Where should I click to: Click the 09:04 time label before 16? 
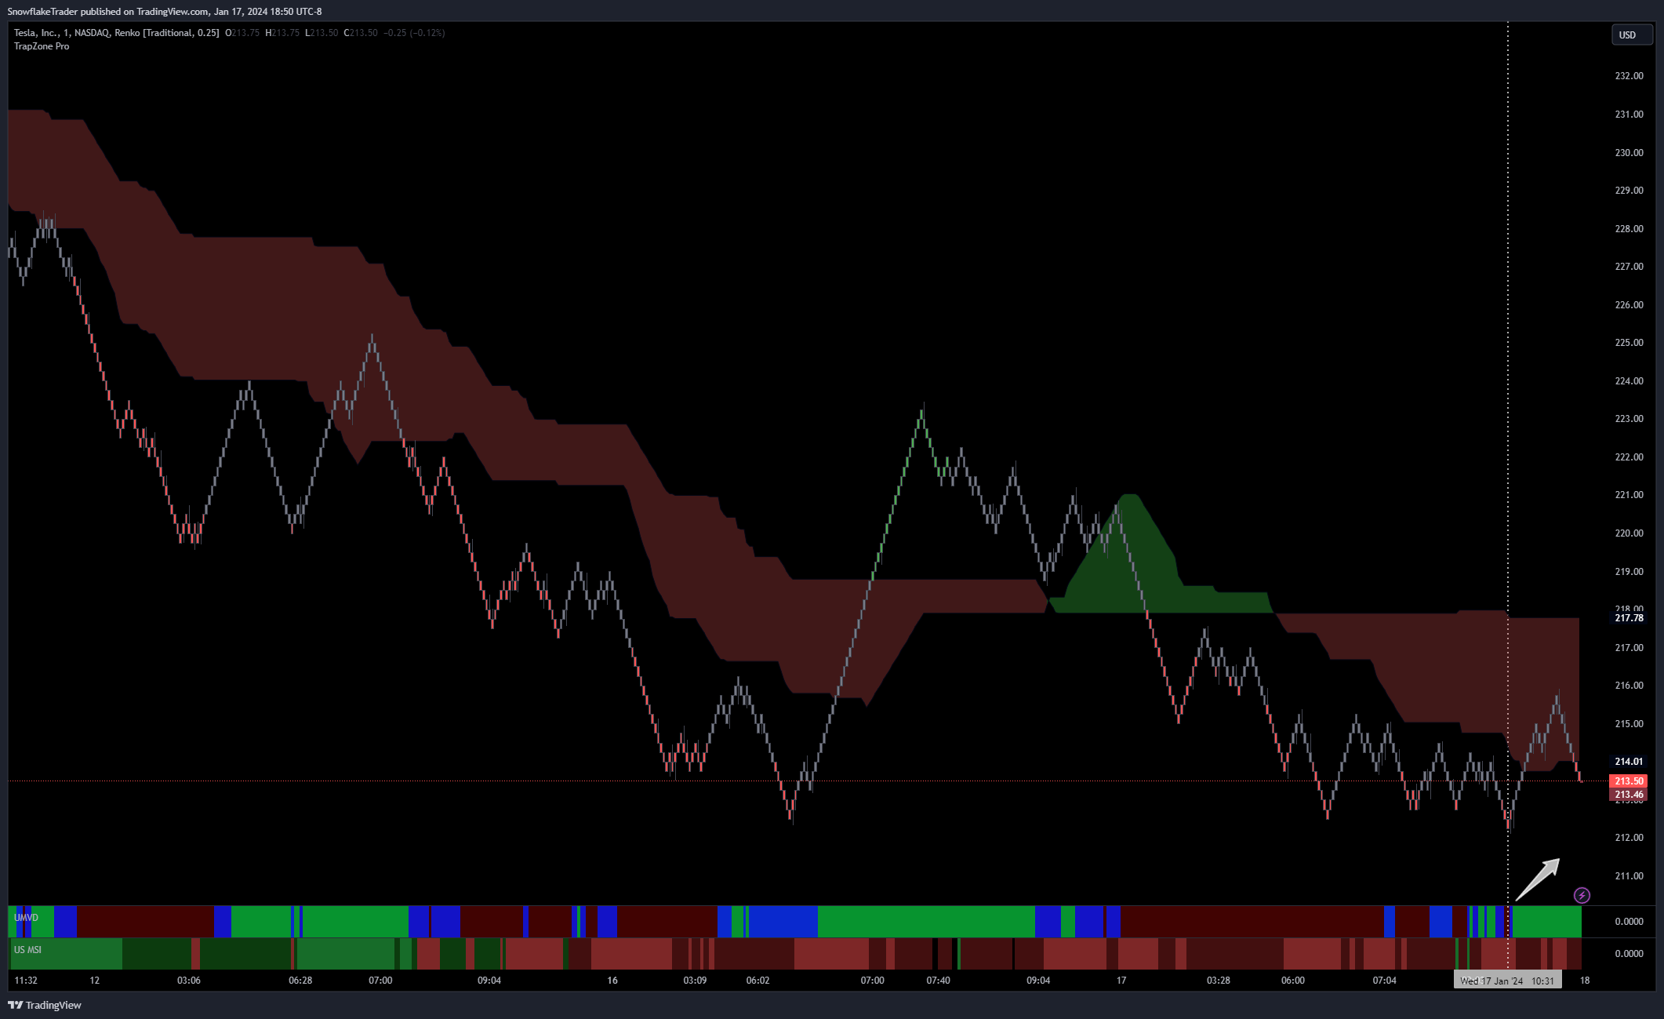pyautogui.click(x=489, y=981)
